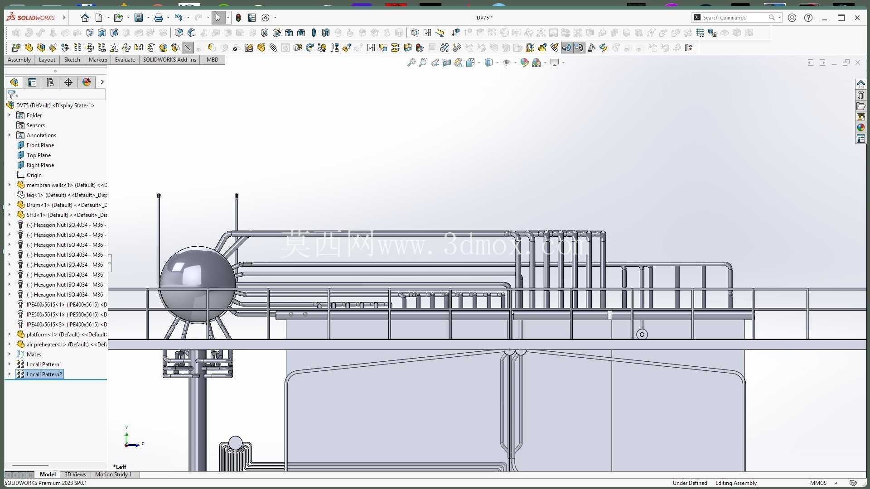
Task: Open Search Commands dropdown arrow
Action: tap(779, 18)
